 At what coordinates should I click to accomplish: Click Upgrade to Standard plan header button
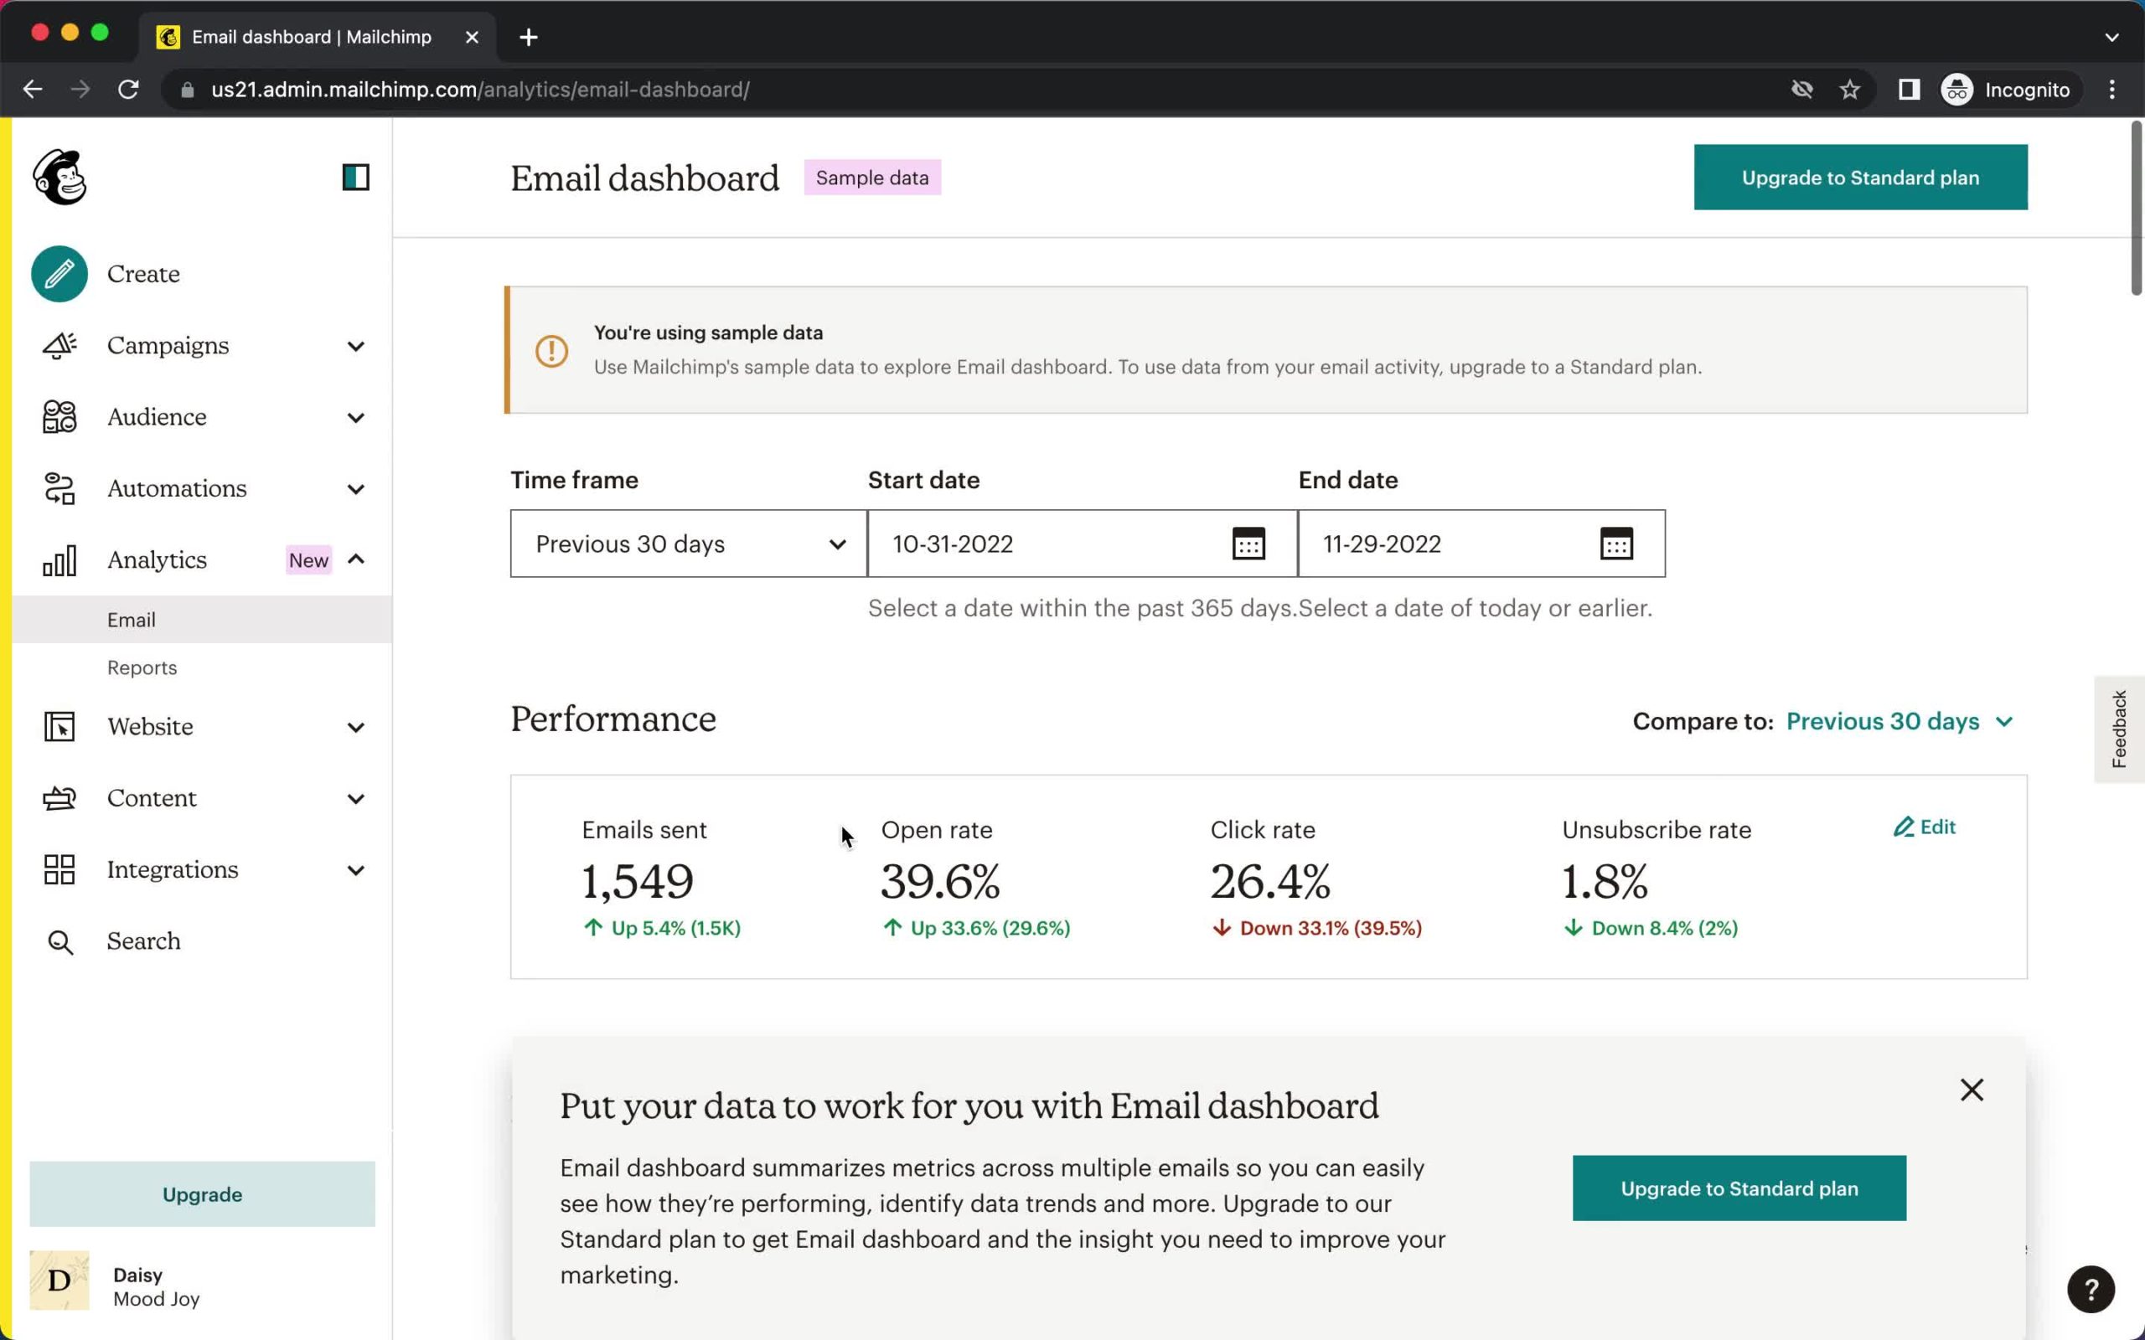[1859, 178]
